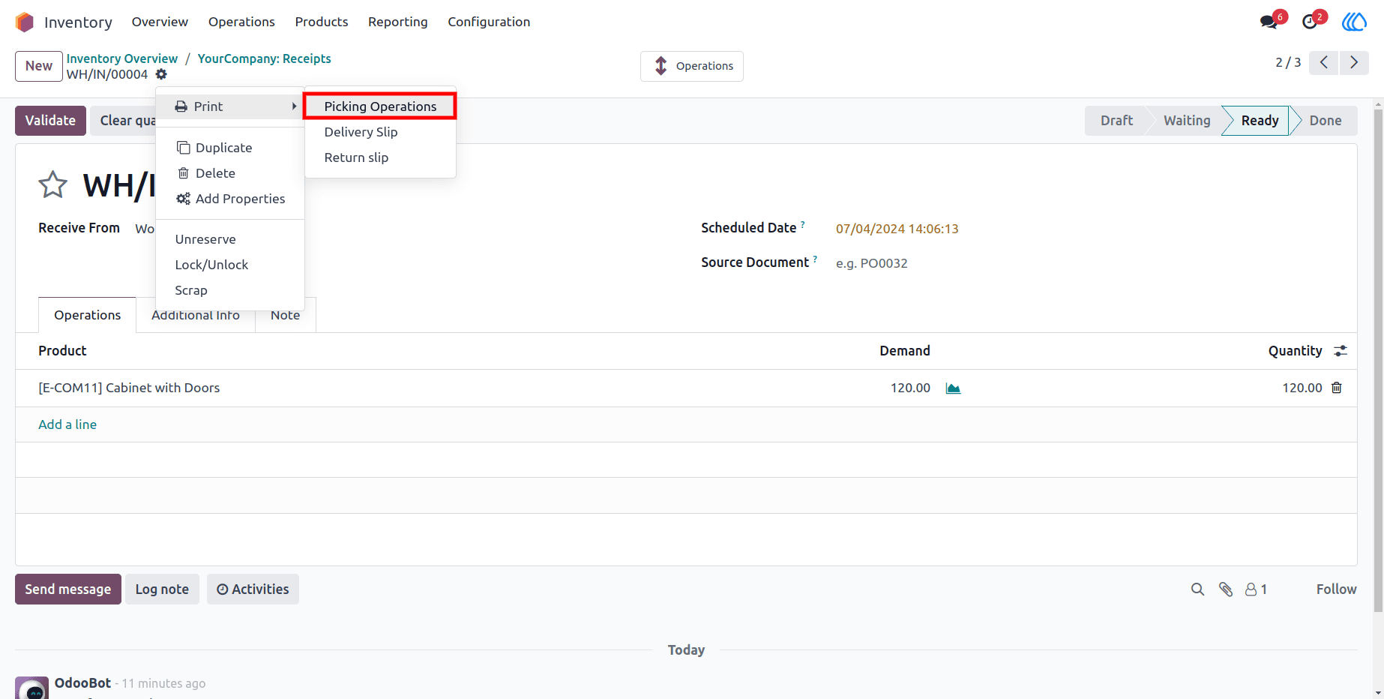Click the Operations smart button
1384x699 pixels.
tap(692, 66)
